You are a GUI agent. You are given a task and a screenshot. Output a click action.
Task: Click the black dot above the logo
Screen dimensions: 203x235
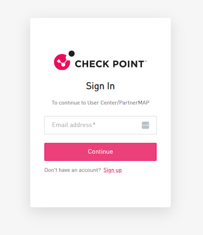(72, 54)
